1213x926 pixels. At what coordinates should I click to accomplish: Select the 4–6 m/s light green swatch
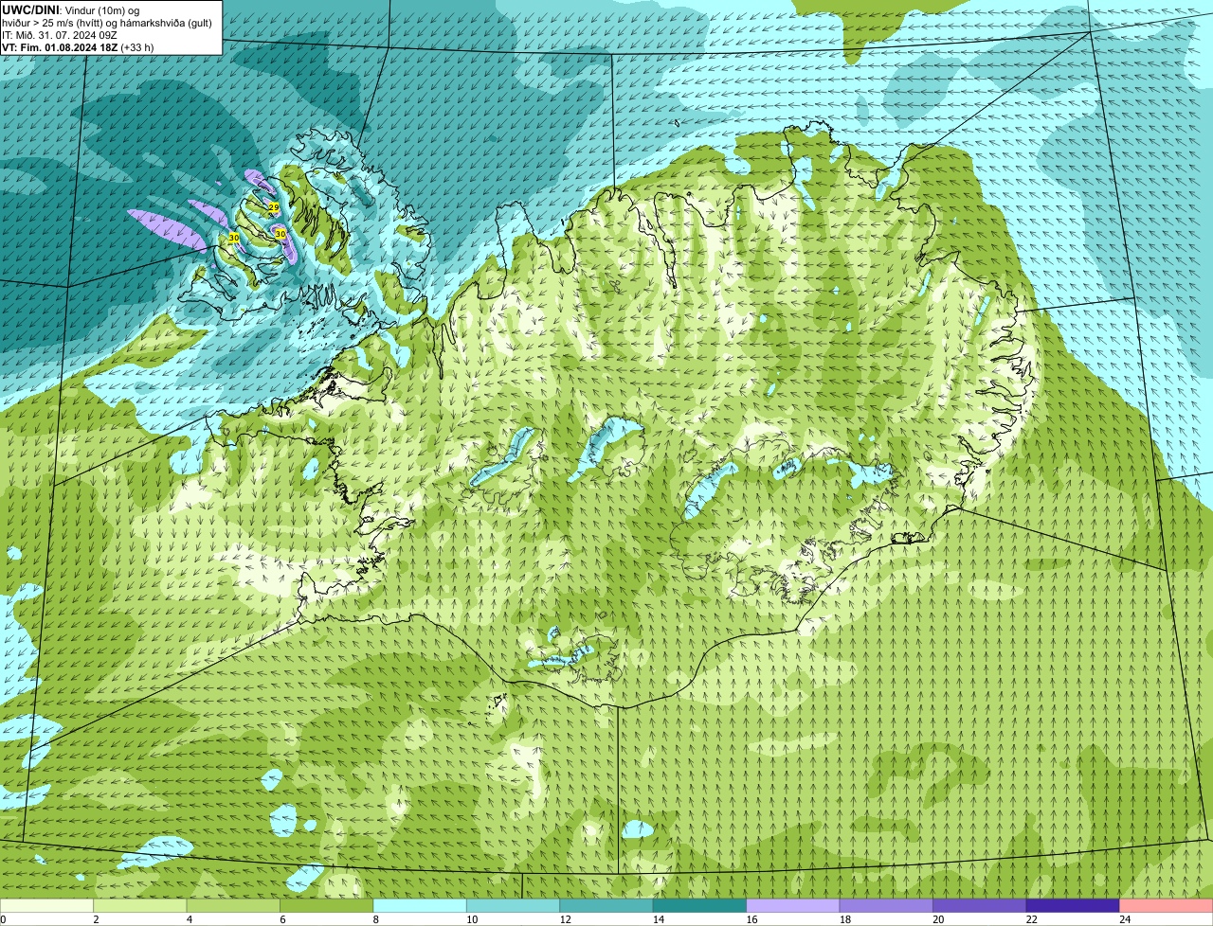(x=233, y=906)
